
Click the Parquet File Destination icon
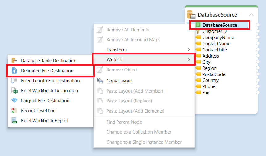pos(14,101)
